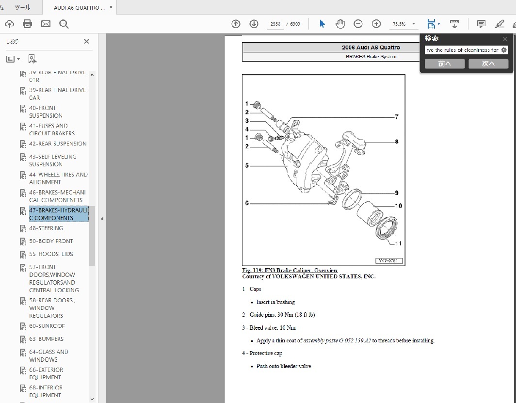This screenshot has height=403, width=516.
Task: Click the search text input field
Action: [x=462, y=50]
